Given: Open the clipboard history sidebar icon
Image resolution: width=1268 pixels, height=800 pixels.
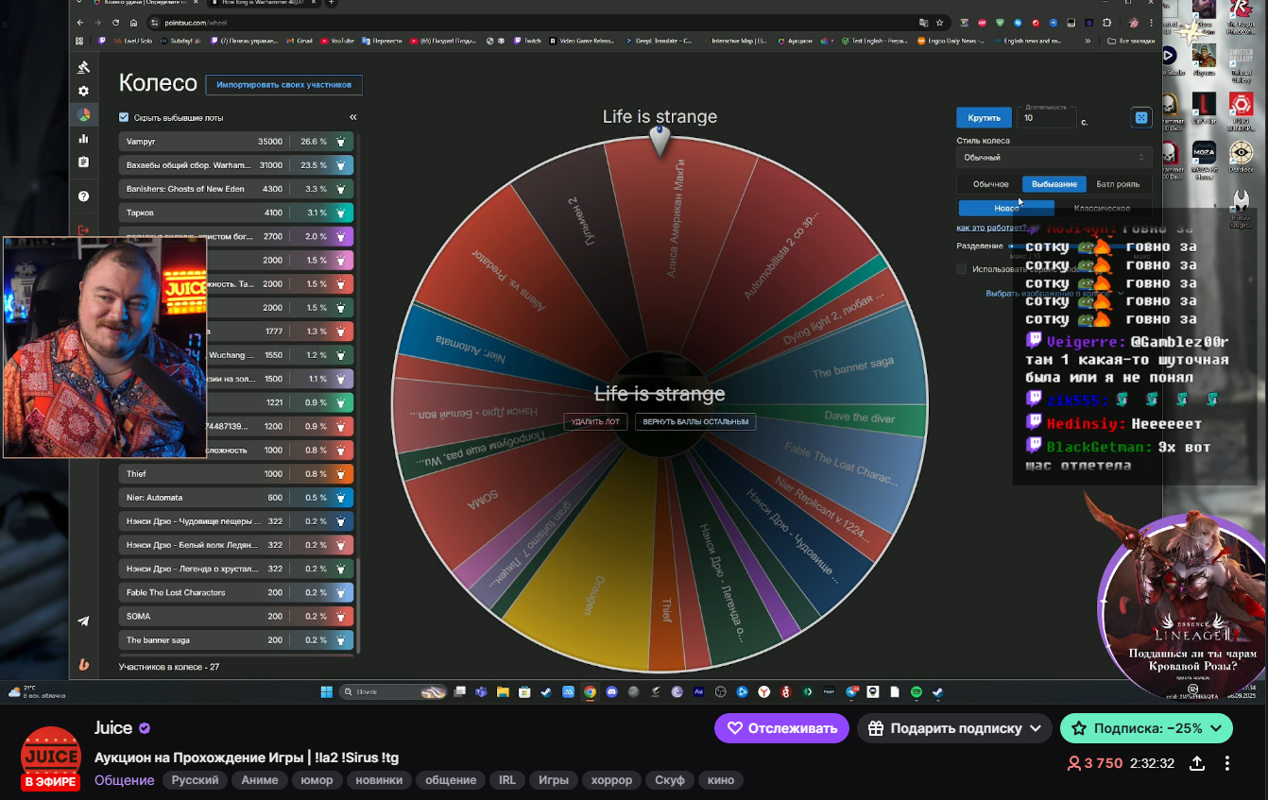Looking at the screenshot, I should click(83, 162).
